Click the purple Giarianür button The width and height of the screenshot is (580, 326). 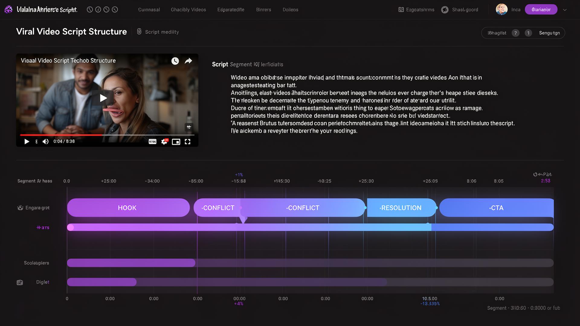click(x=541, y=10)
